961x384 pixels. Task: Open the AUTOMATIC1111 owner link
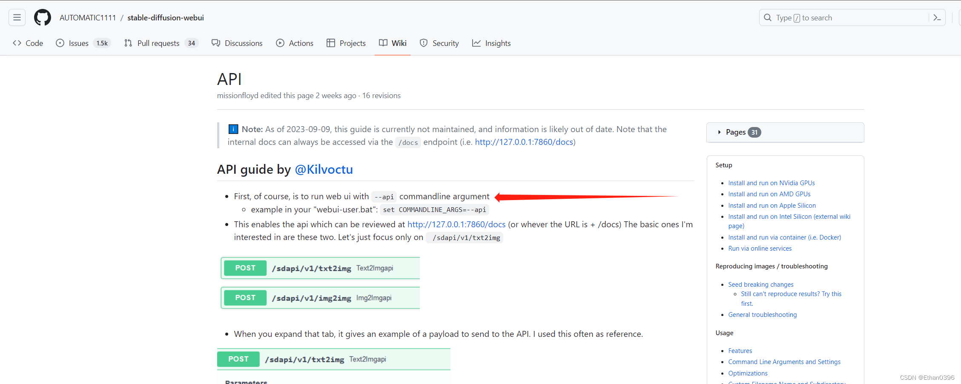point(88,17)
